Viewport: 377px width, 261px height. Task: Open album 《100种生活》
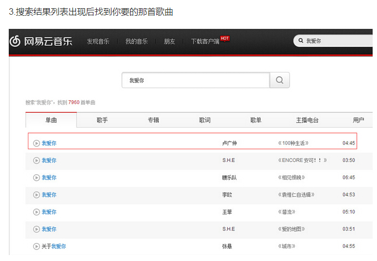[x=293, y=143]
